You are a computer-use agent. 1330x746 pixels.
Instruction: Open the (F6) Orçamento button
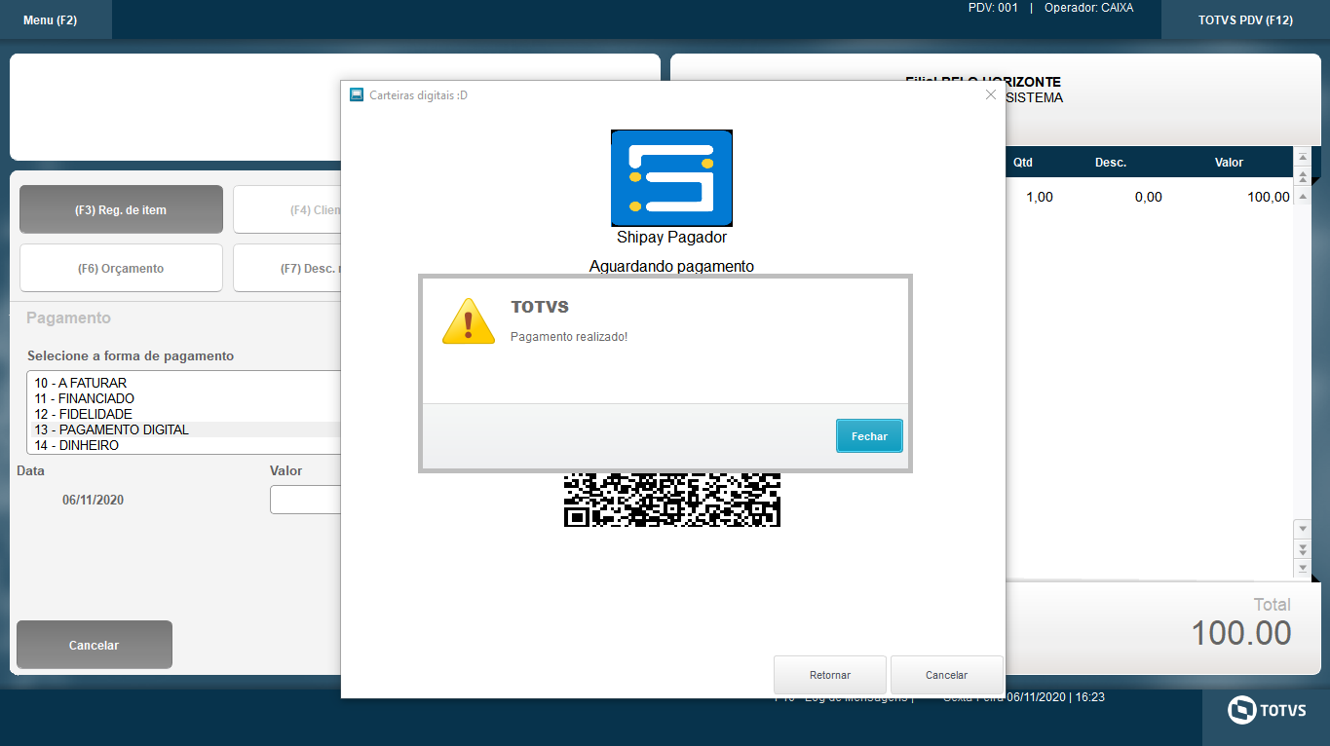[x=121, y=268]
